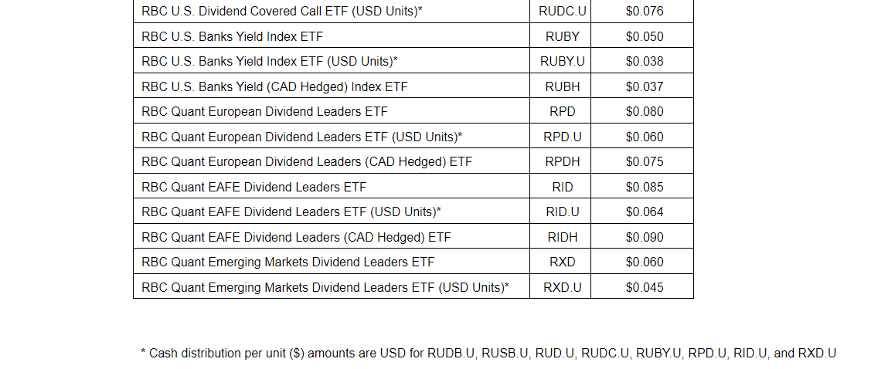Image resolution: width=888 pixels, height=369 pixels.
Task: Select RBC Quant European Dividend Leaders ETF row name
Action: pos(264,112)
